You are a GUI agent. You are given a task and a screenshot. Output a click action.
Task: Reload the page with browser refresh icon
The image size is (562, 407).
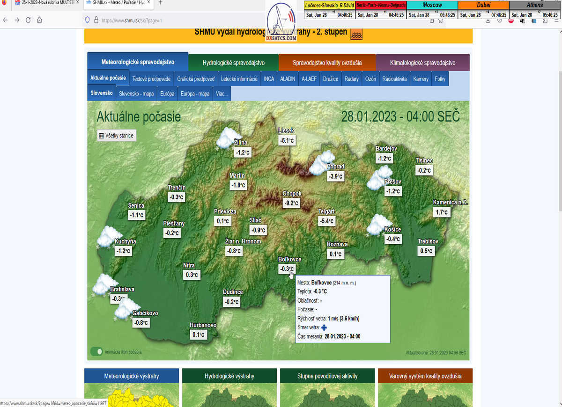coord(28,20)
